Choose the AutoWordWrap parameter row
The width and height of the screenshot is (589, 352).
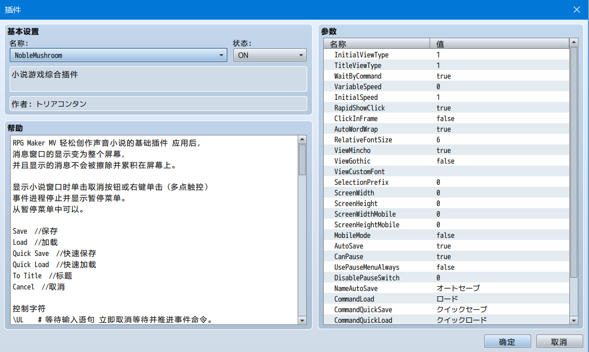(x=446, y=129)
